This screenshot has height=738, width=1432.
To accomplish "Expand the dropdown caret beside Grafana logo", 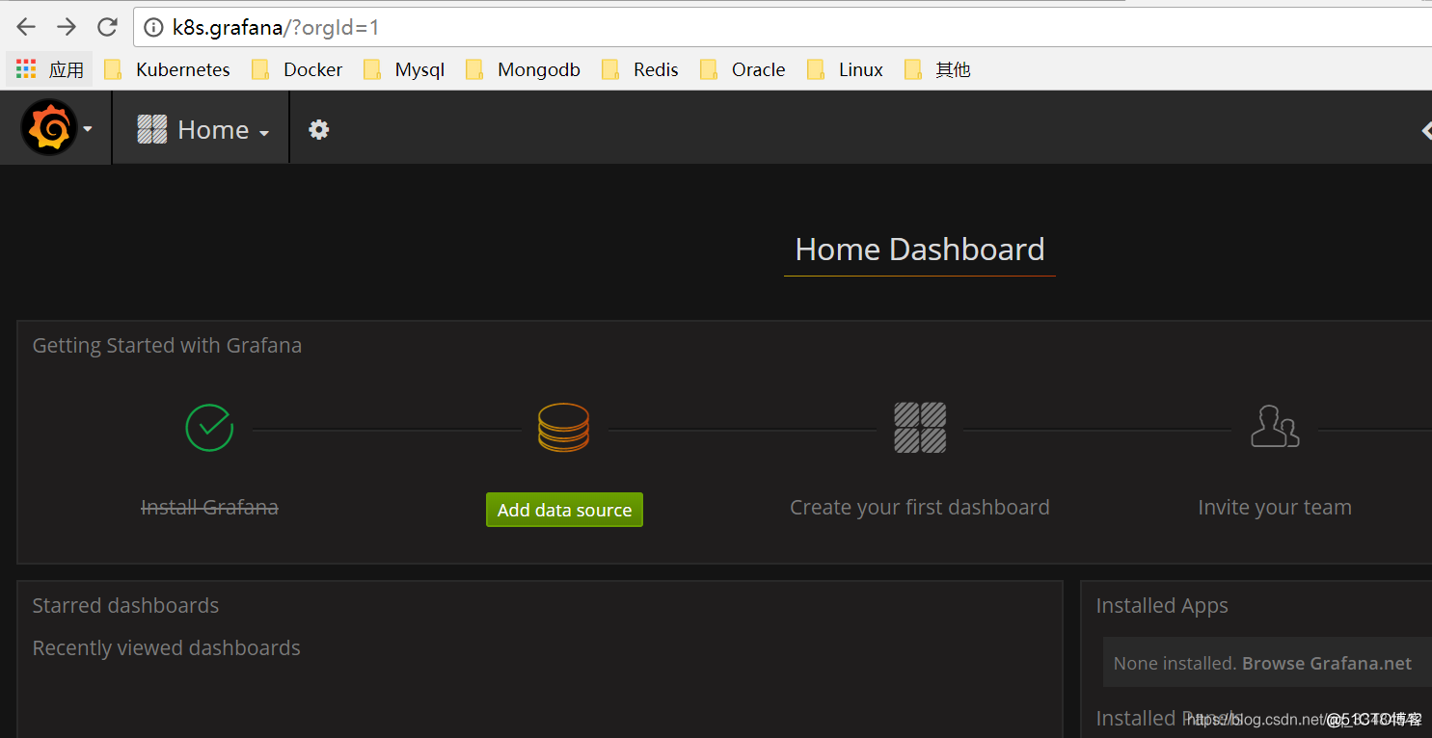I will [x=88, y=129].
